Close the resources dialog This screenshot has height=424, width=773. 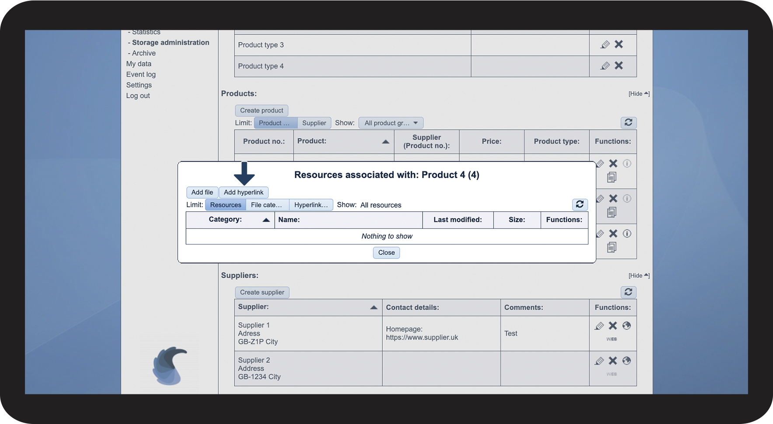click(386, 253)
